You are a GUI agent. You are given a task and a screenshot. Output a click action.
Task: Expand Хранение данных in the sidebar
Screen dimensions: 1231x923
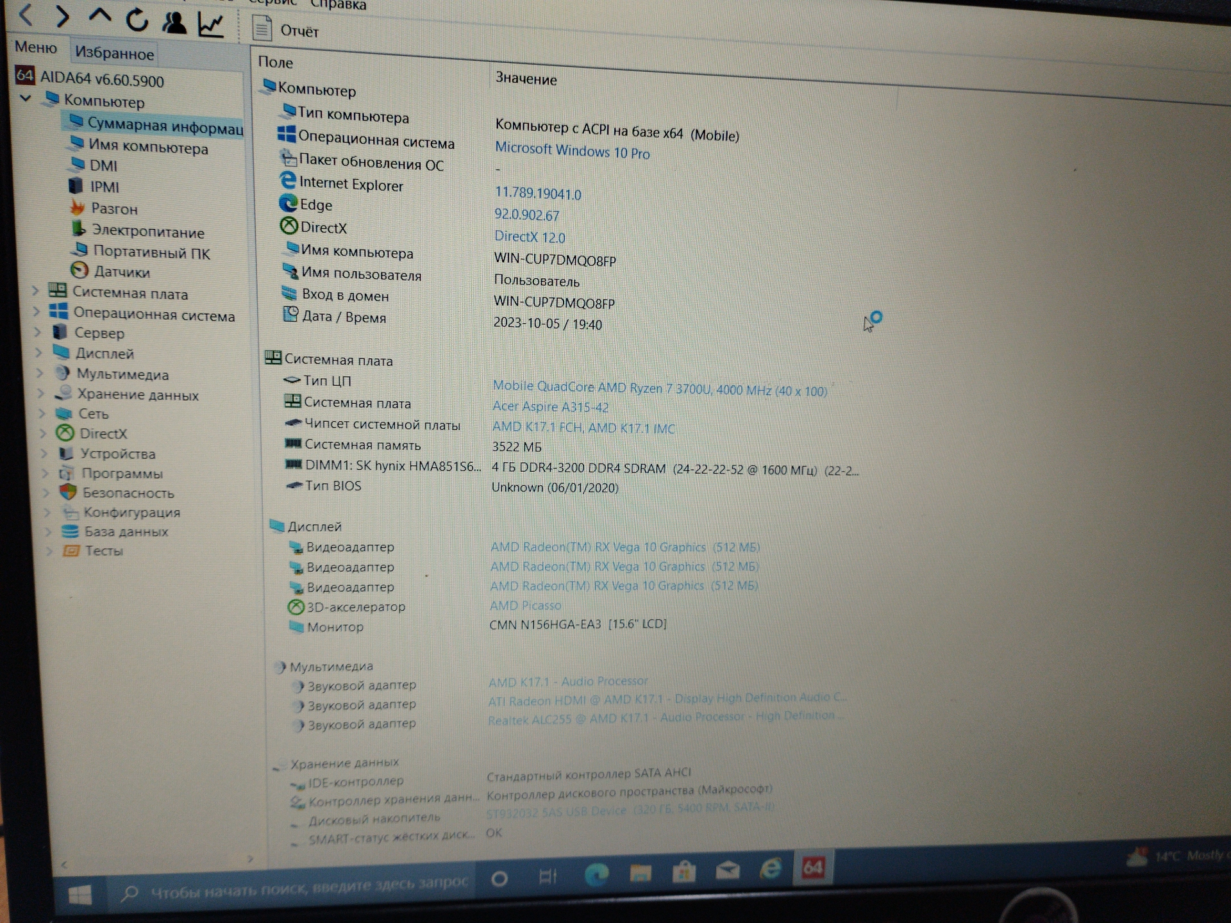point(41,394)
